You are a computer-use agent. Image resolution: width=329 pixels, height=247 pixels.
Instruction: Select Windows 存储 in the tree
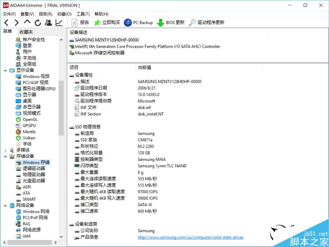pos(33,162)
